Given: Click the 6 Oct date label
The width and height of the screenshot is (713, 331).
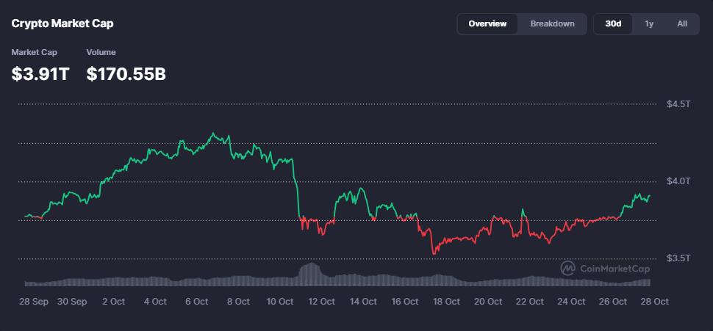Looking at the screenshot, I should (196, 302).
